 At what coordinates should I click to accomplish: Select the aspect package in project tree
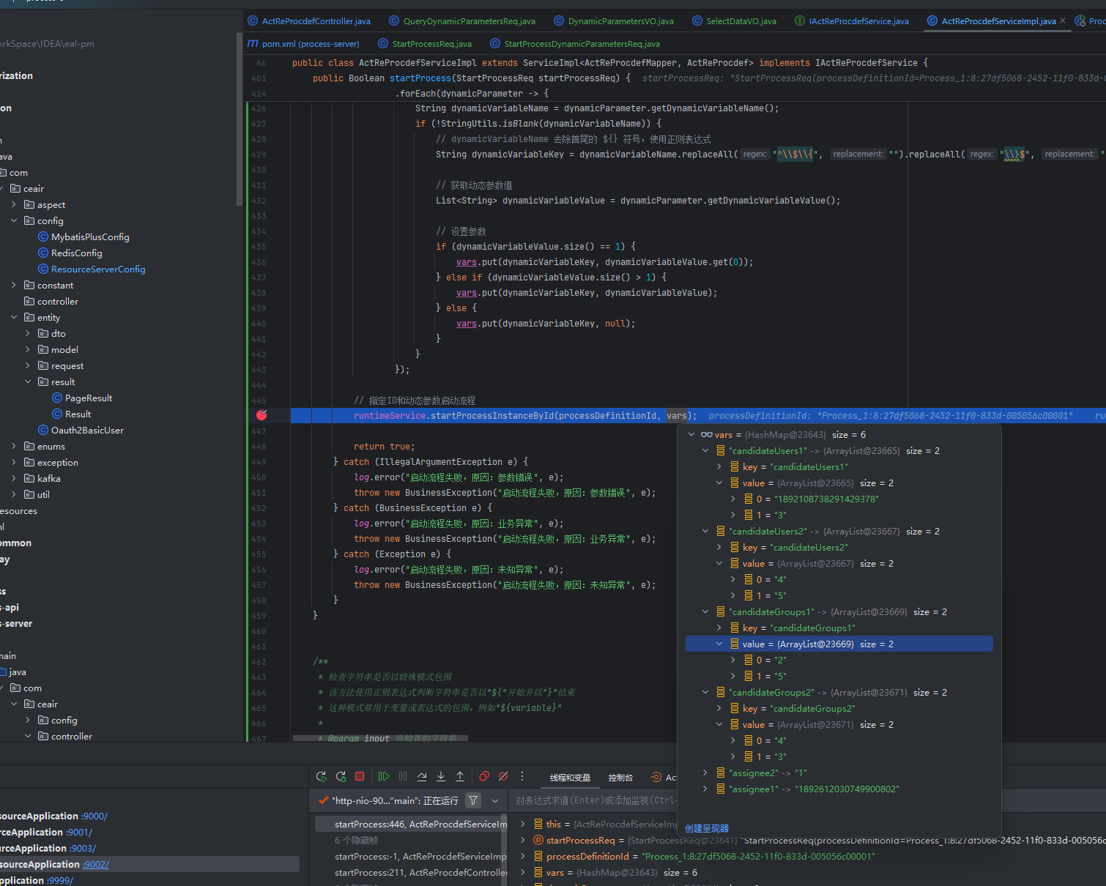[x=51, y=204]
